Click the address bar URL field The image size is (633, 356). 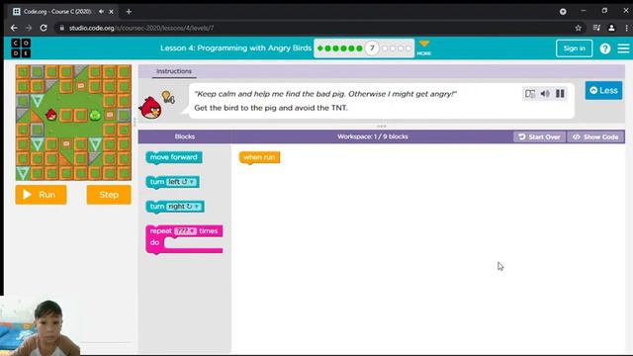(x=311, y=28)
